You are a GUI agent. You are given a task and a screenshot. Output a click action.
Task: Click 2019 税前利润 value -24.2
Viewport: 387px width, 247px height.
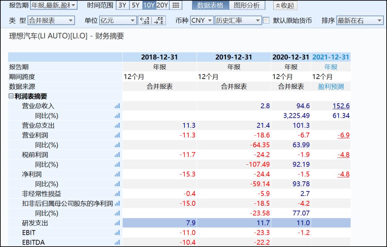(x=262, y=155)
